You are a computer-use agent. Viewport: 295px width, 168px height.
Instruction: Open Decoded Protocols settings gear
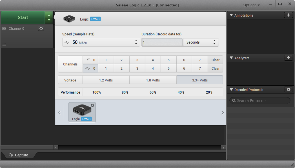[288, 90]
